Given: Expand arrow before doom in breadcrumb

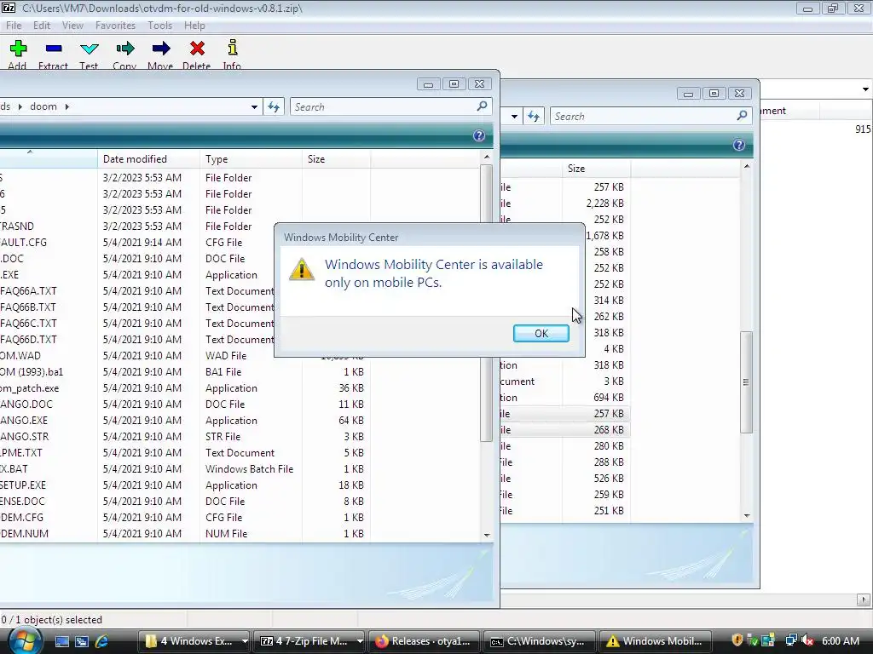Looking at the screenshot, I should [x=20, y=106].
